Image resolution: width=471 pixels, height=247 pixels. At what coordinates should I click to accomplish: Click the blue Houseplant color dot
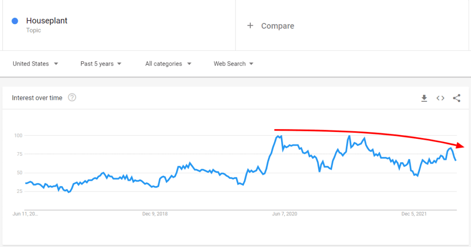pos(15,21)
